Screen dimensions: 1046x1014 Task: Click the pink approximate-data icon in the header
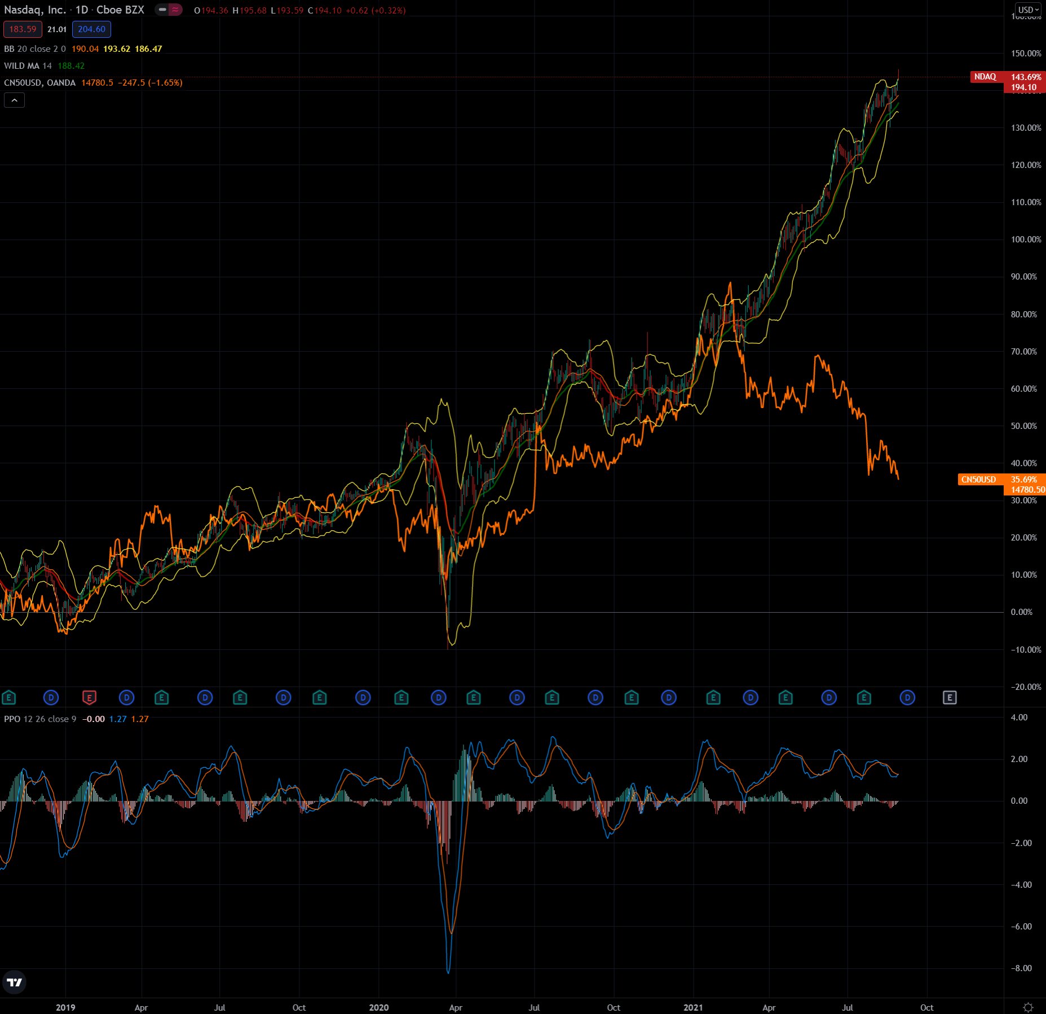[x=175, y=10]
